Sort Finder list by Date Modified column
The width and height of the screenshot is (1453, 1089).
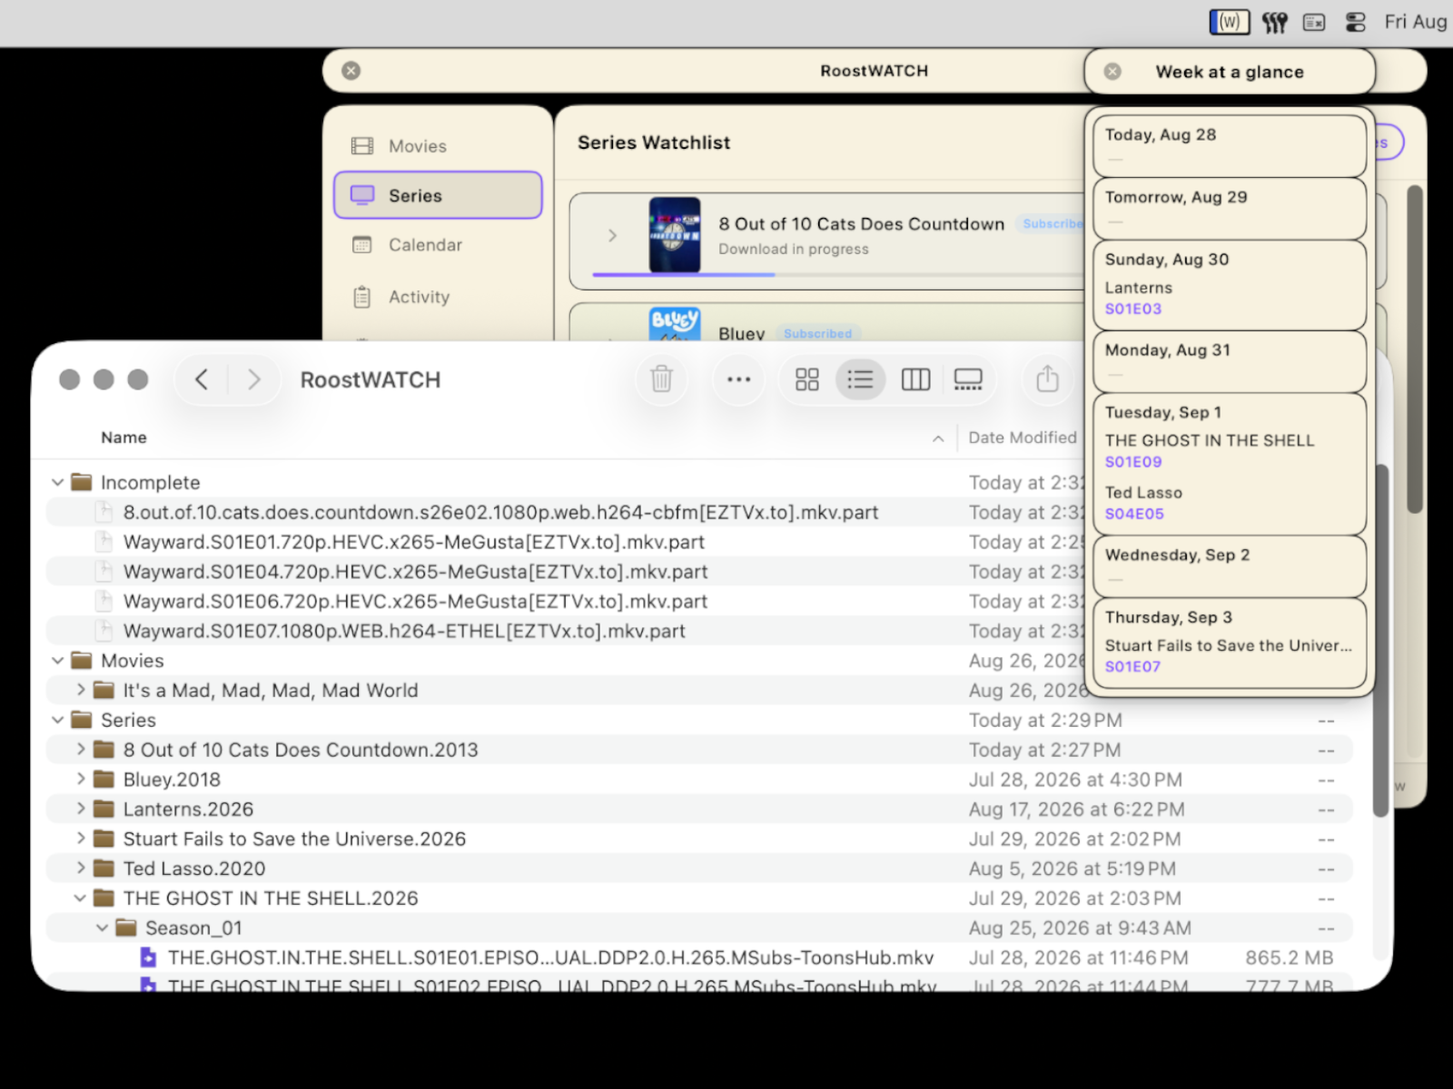click(1023, 437)
